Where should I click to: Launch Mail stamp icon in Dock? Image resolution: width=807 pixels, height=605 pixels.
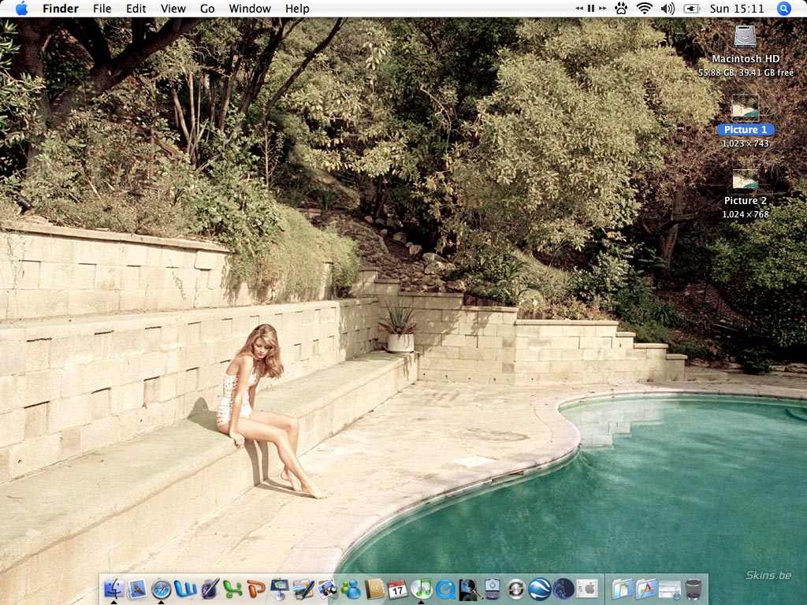click(137, 588)
